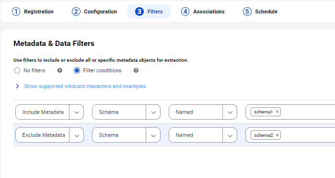Switch to the Associations step
This screenshot has width=335, height=178.
pyautogui.click(x=203, y=11)
